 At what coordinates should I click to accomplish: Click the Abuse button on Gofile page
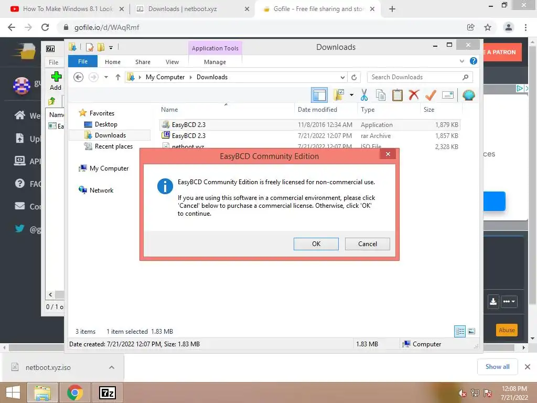pos(507,330)
